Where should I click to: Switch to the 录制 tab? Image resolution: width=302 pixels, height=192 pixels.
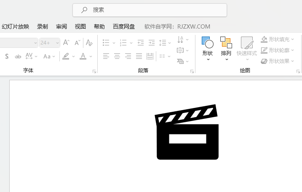pos(43,26)
